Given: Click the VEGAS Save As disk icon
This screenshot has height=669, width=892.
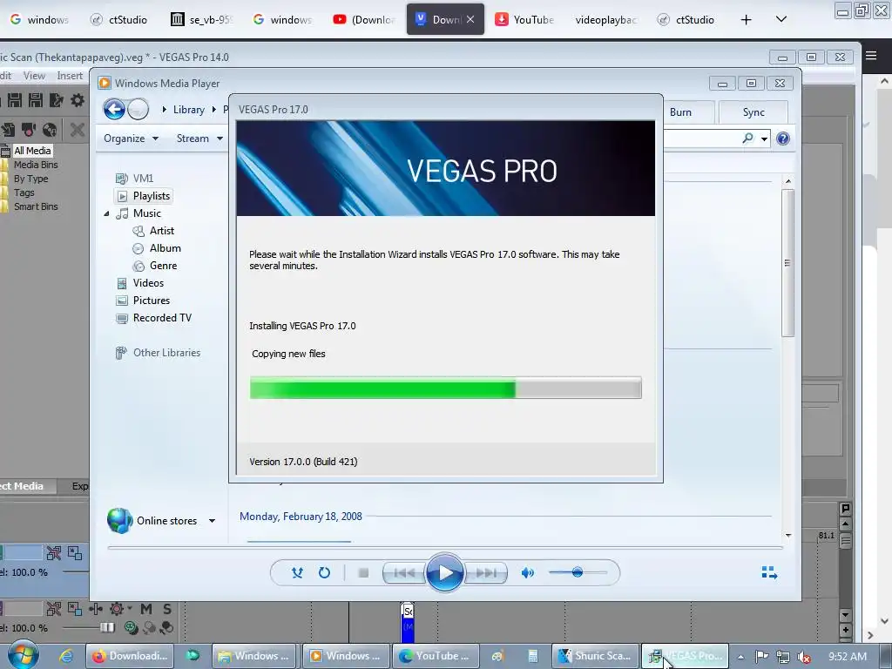Looking at the screenshot, I should tap(35, 101).
